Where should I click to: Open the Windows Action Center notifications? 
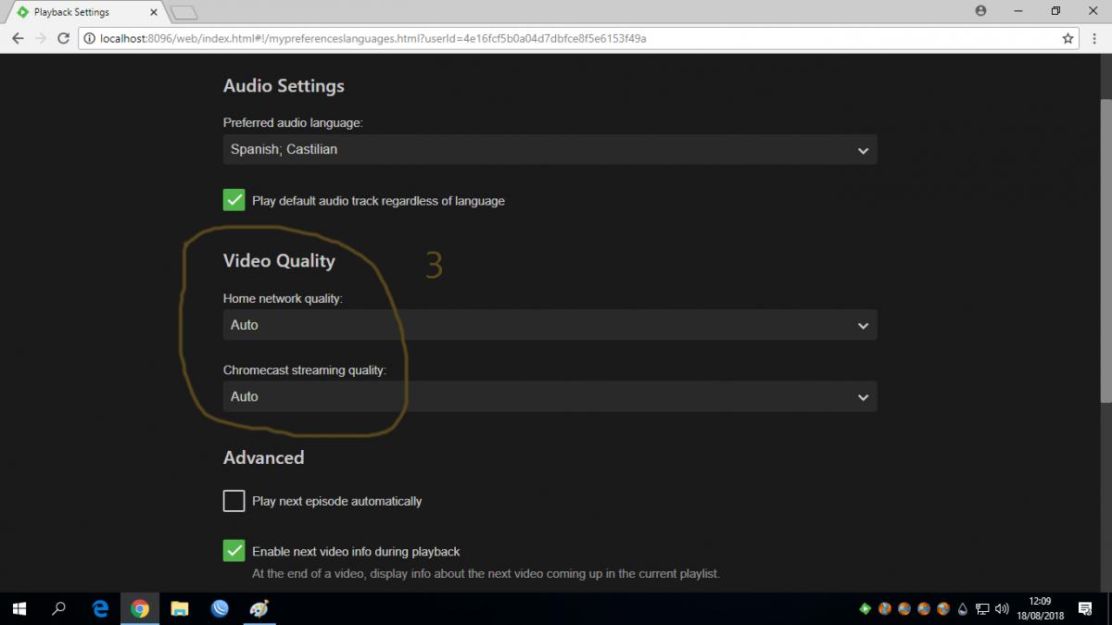[1086, 608]
